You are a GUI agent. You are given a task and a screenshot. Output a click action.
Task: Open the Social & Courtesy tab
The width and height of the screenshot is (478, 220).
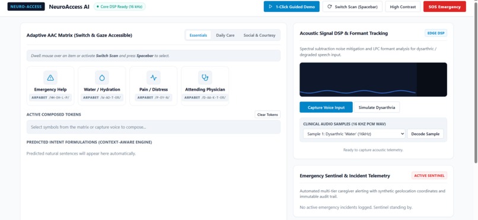(259, 35)
